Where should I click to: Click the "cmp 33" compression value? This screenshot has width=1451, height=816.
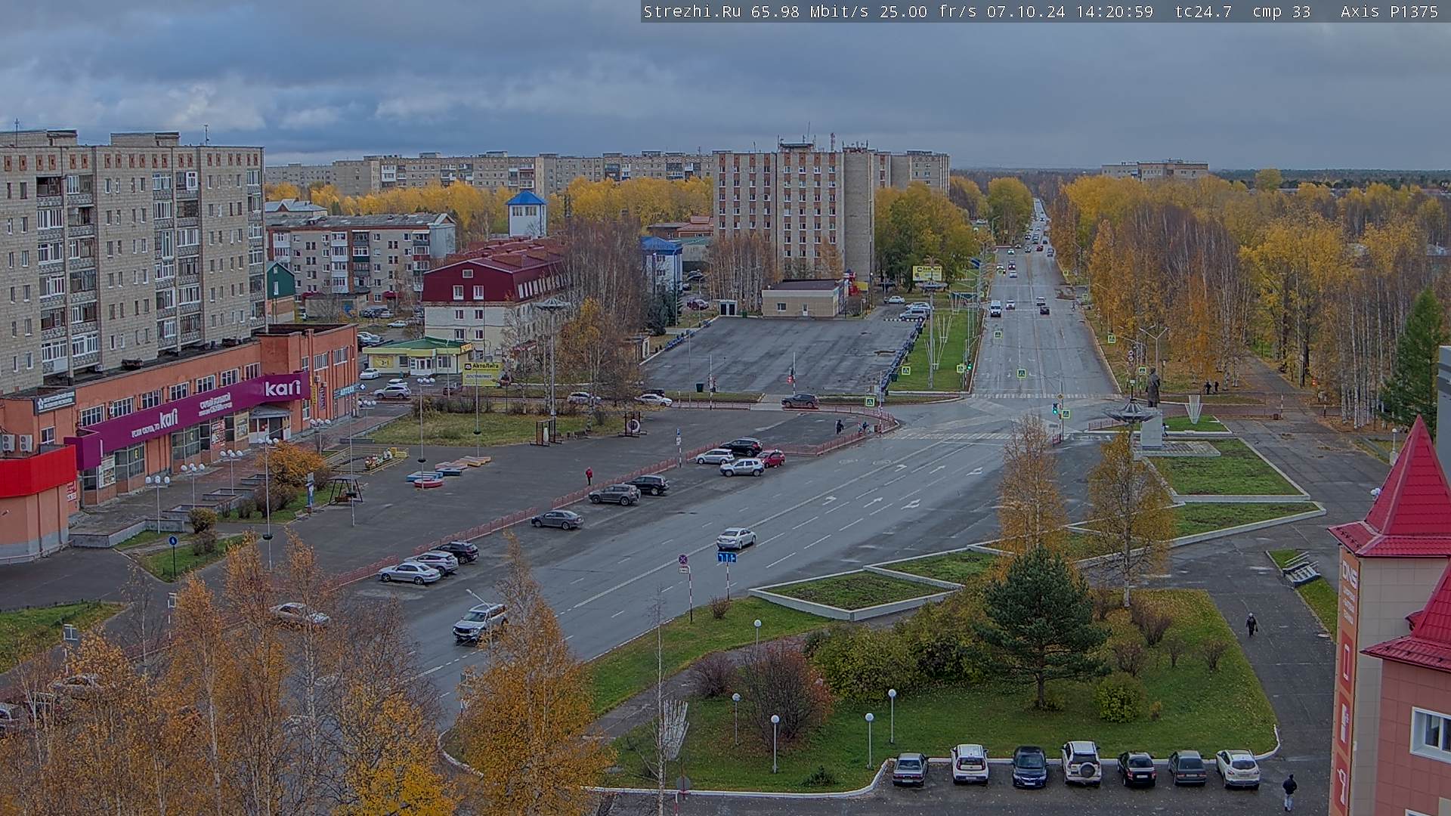click(1282, 11)
